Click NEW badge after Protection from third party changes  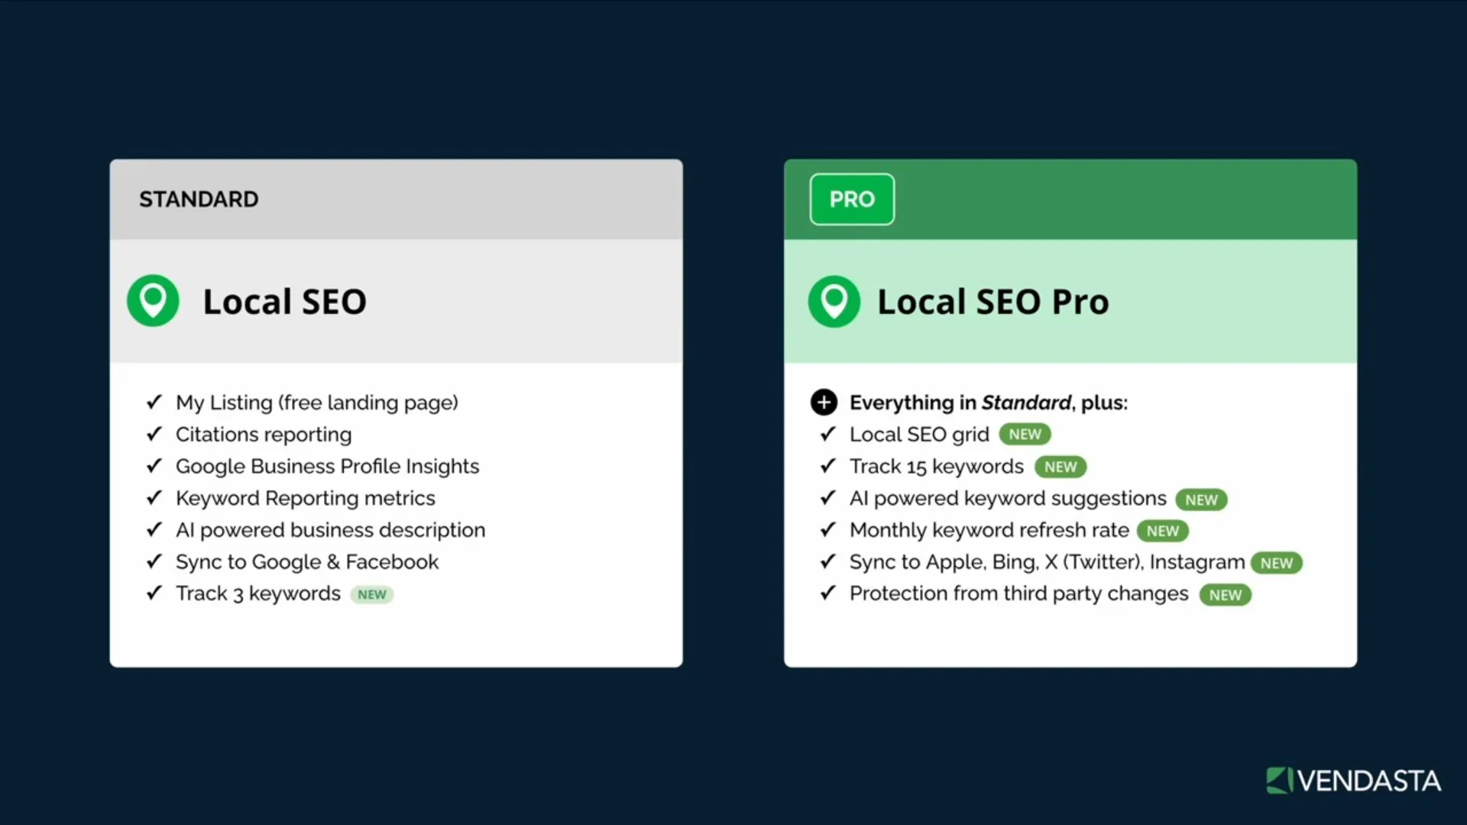point(1225,595)
